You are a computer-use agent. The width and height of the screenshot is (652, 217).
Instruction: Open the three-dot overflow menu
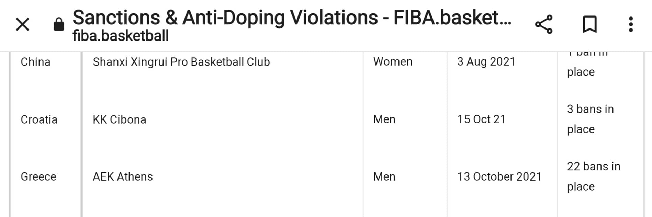click(631, 24)
